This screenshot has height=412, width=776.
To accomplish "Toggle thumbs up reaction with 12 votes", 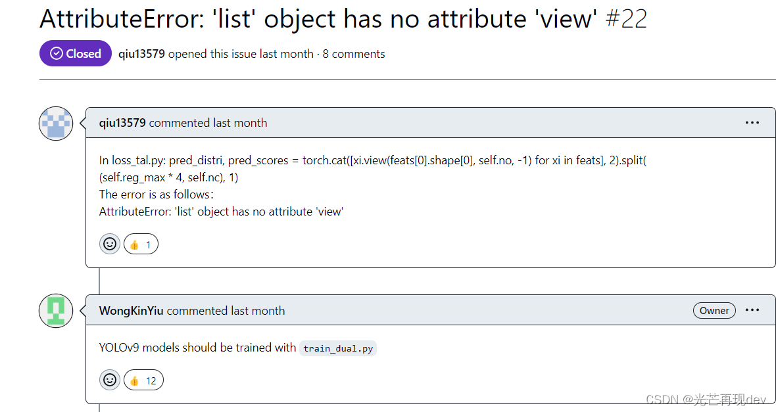I will click(143, 380).
